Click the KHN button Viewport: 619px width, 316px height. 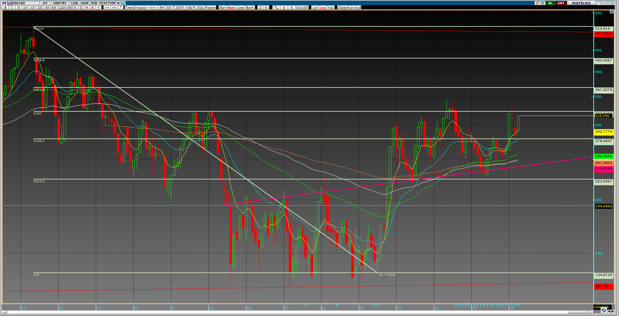coord(85,3)
